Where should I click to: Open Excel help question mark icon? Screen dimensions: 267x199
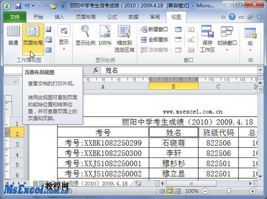click(x=232, y=17)
